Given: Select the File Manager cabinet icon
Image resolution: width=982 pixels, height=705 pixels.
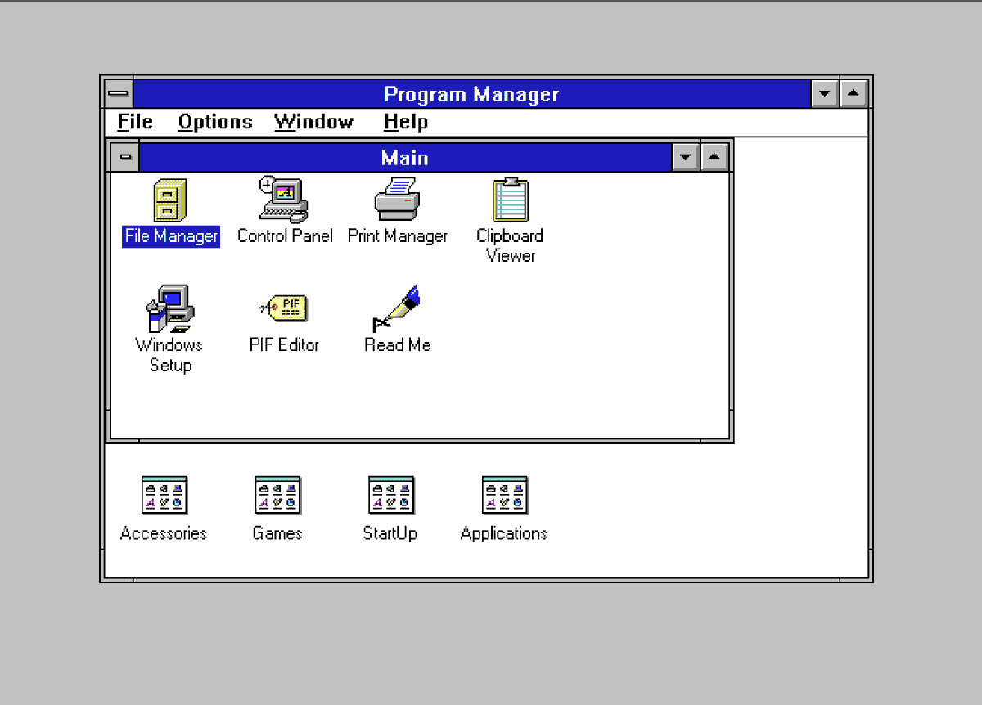Looking at the screenshot, I should click(x=170, y=200).
